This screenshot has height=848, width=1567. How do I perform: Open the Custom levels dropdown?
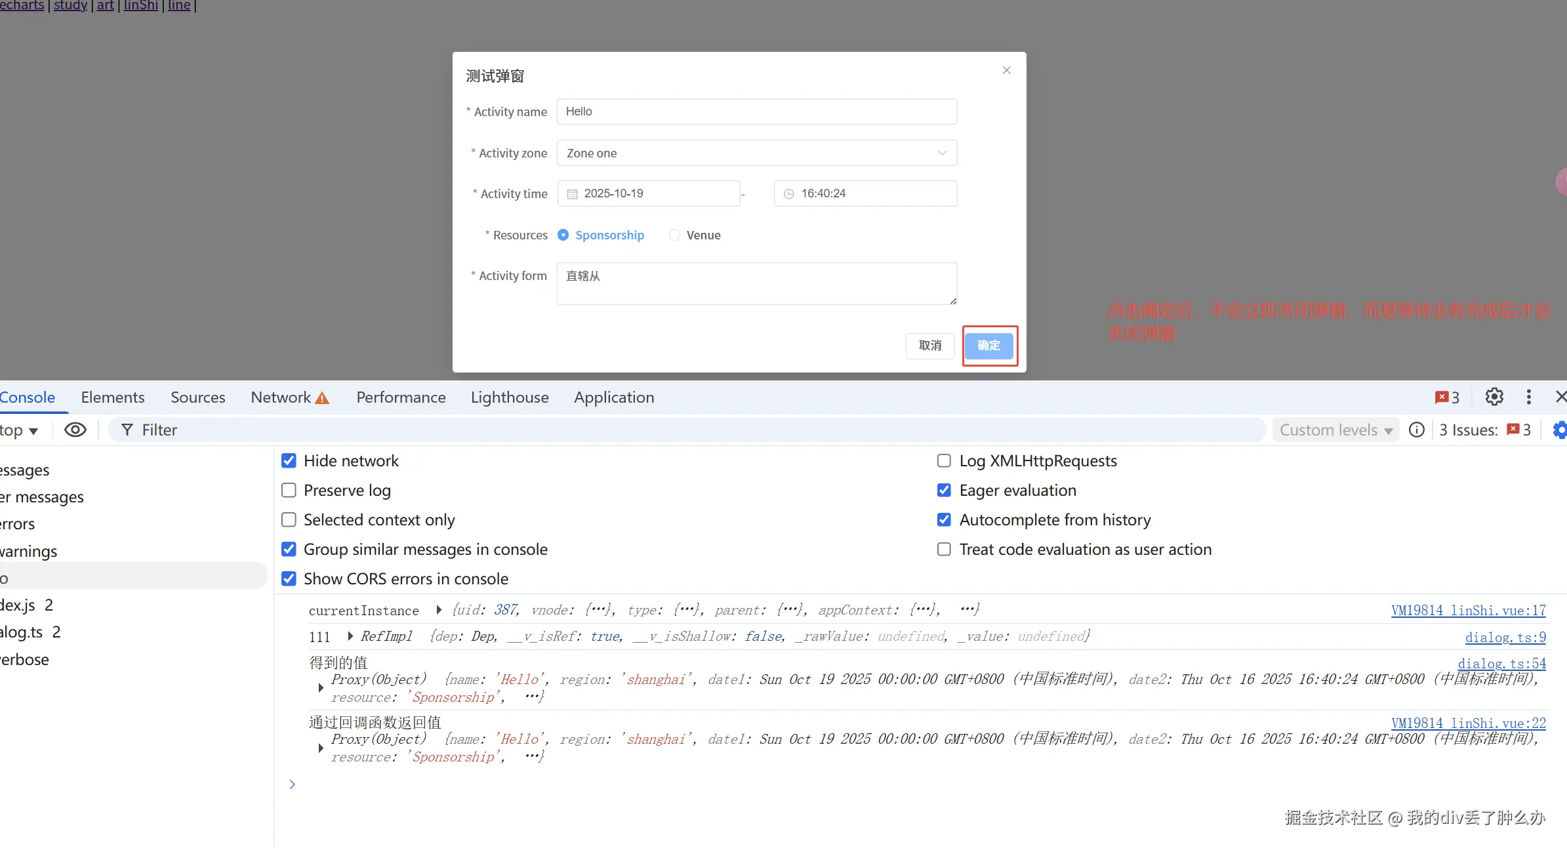pyautogui.click(x=1335, y=430)
